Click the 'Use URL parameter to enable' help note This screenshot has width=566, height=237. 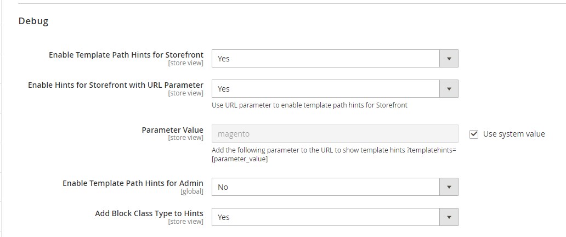(x=309, y=105)
